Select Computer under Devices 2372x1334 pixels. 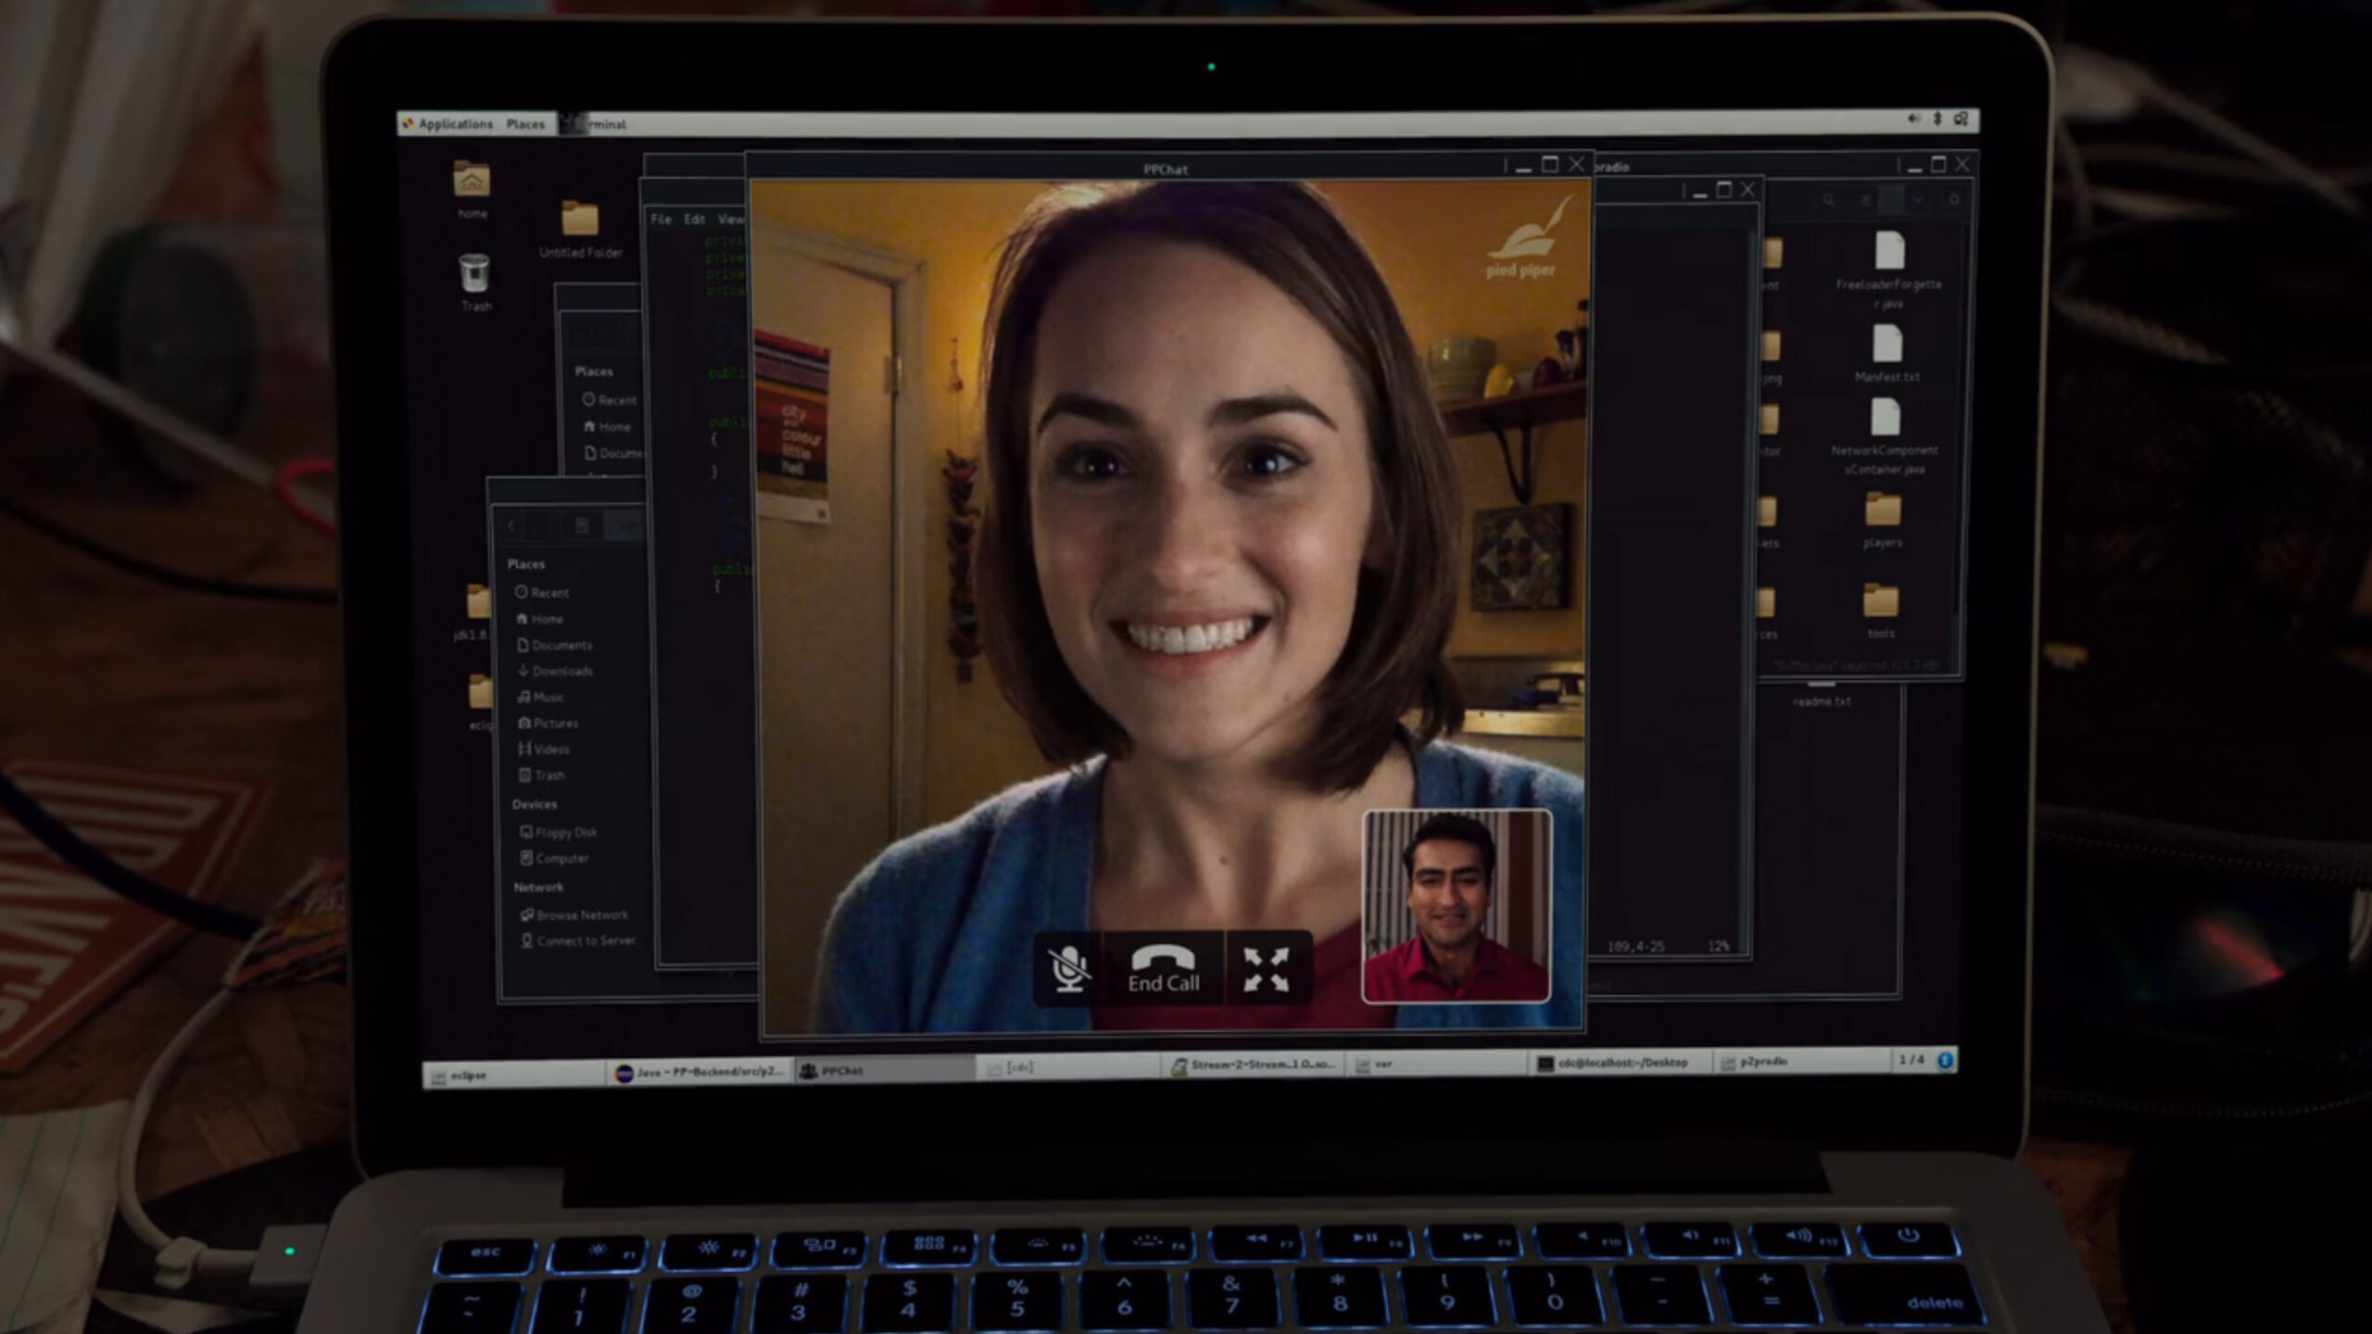click(555, 858)
